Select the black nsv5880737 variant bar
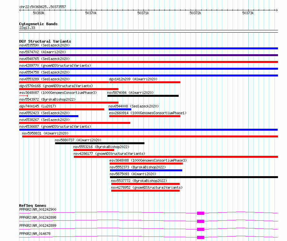 pyautogui.click(x=100, y=143)
